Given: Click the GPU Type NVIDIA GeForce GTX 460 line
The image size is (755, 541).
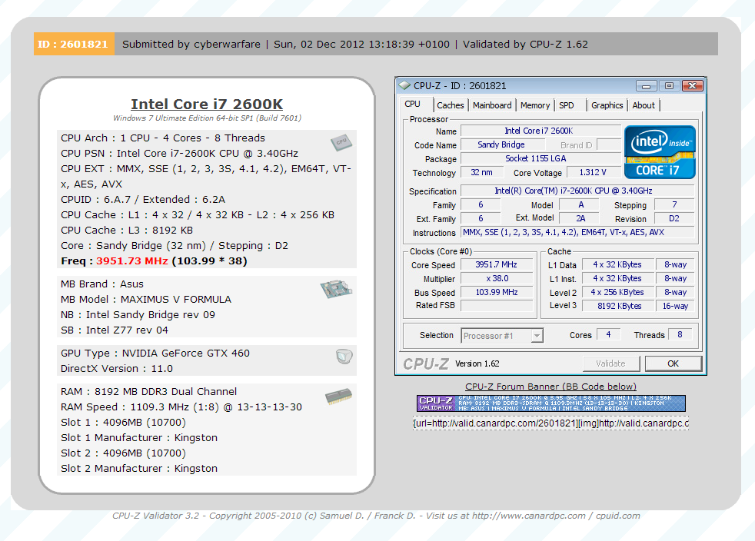Looking at the screenshot, I should (155, 353).
